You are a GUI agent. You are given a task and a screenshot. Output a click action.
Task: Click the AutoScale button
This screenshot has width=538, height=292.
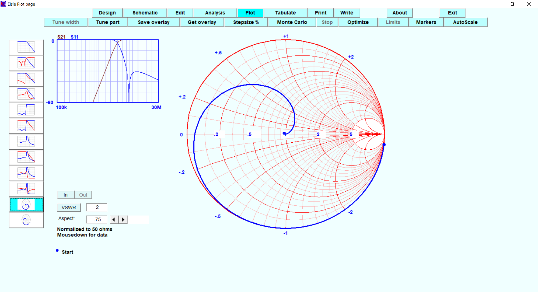tap(465, 22)
